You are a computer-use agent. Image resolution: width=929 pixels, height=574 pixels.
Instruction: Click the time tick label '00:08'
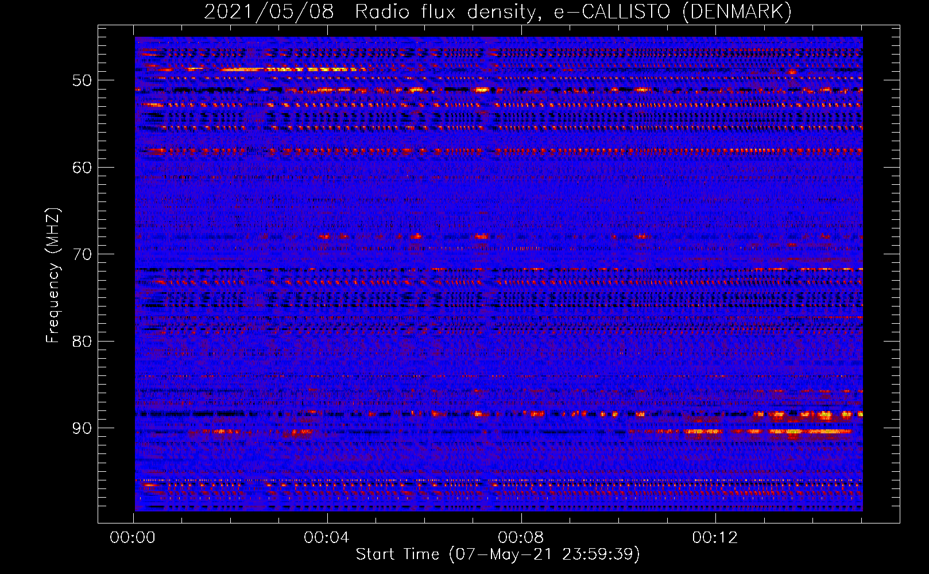tap(521, 538)
